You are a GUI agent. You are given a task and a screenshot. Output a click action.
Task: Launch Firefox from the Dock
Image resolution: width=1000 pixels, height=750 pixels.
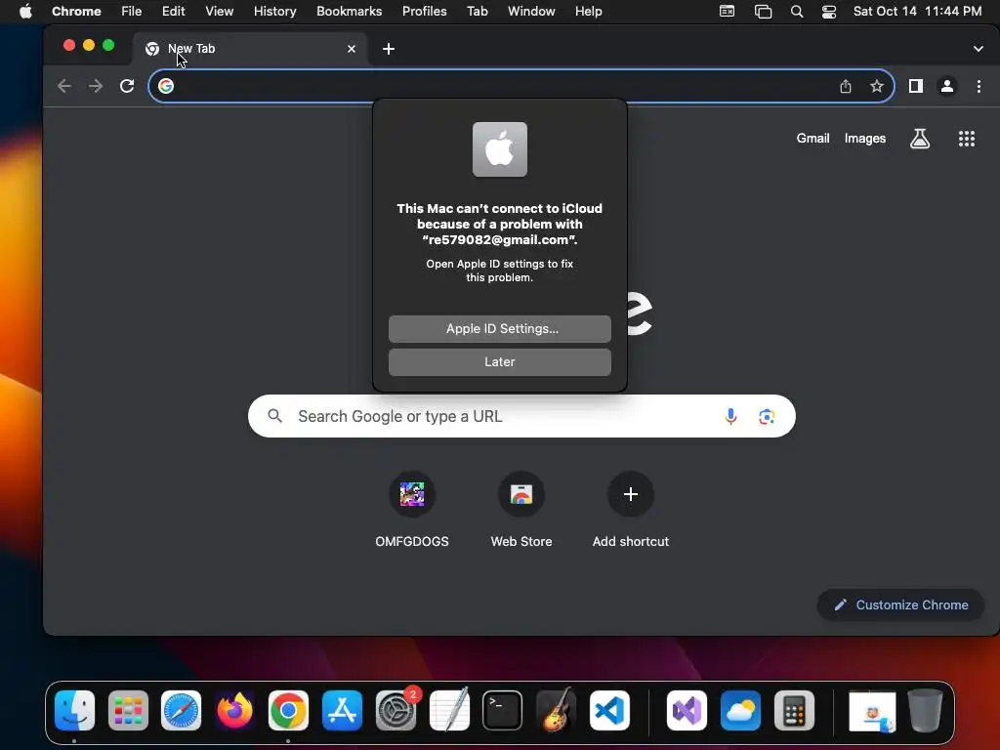[234, 710]
